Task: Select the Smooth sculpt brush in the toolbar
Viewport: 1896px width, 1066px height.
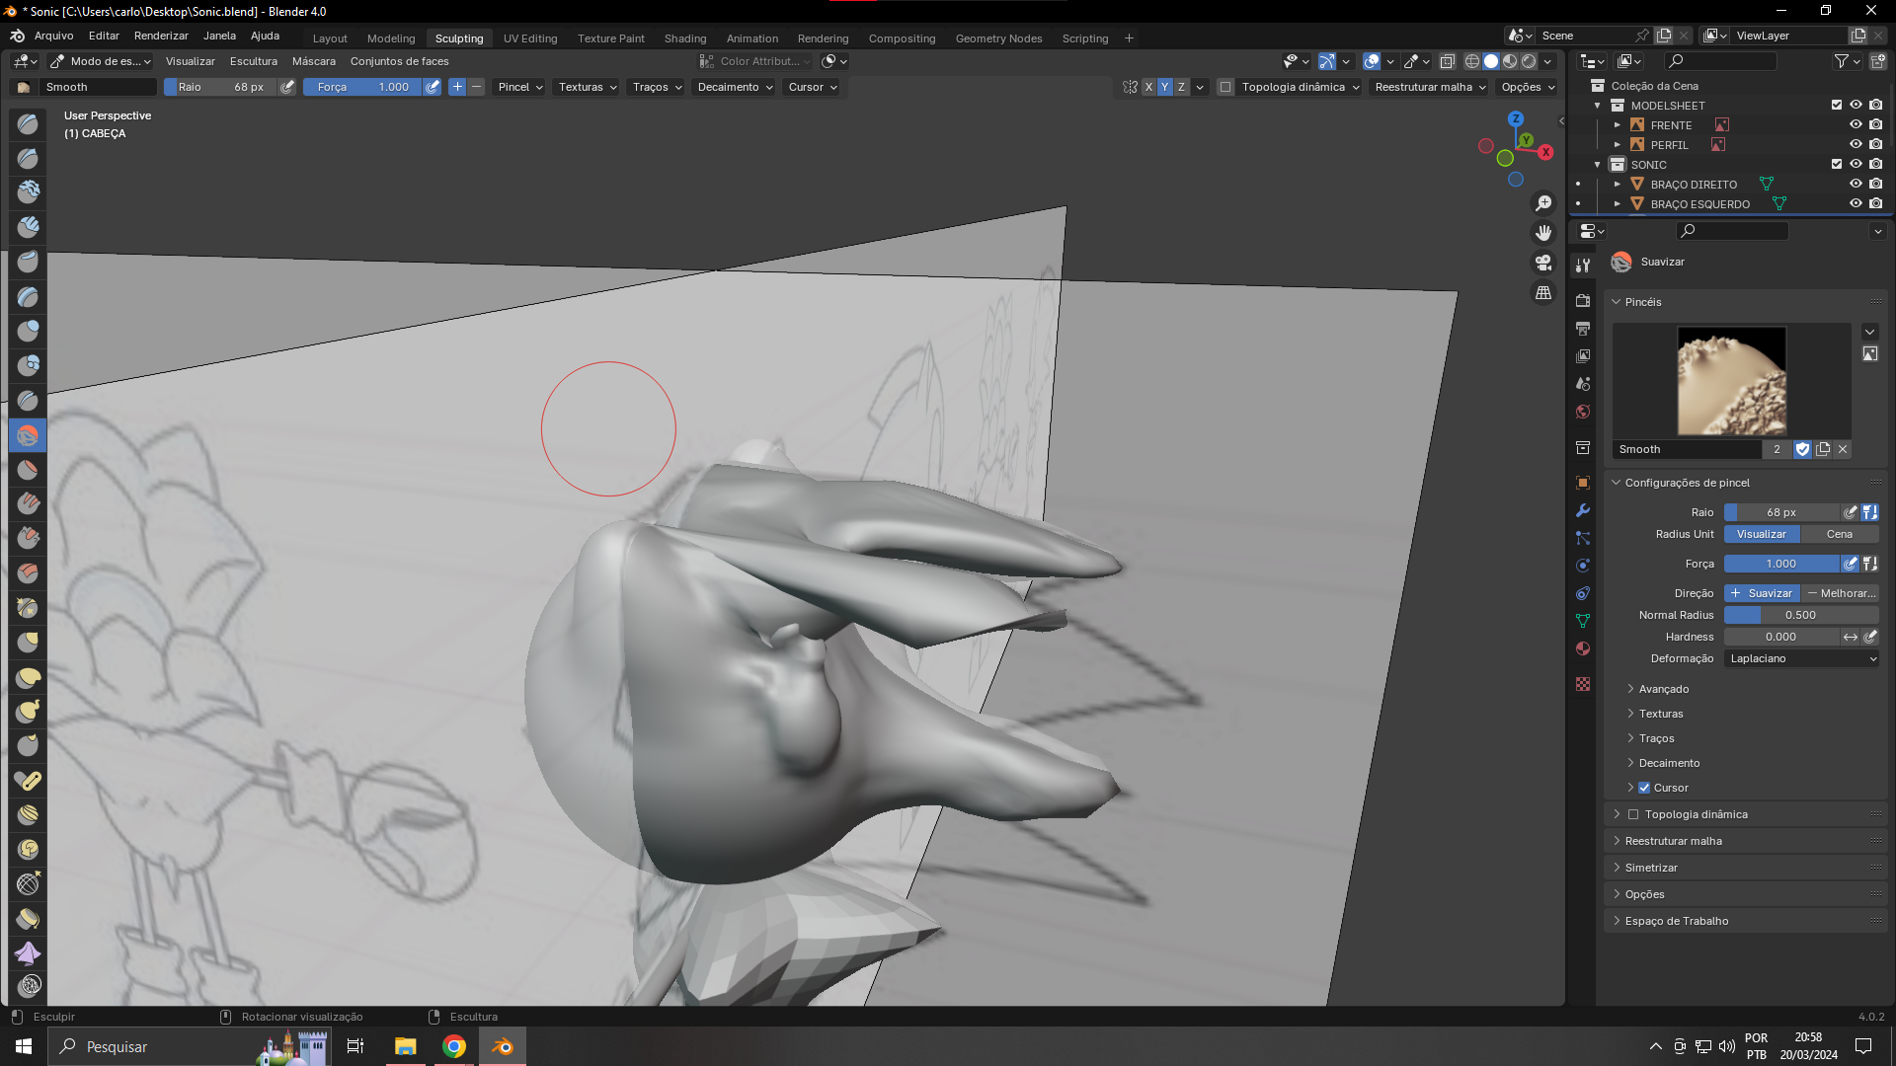Action: [28, 435]
